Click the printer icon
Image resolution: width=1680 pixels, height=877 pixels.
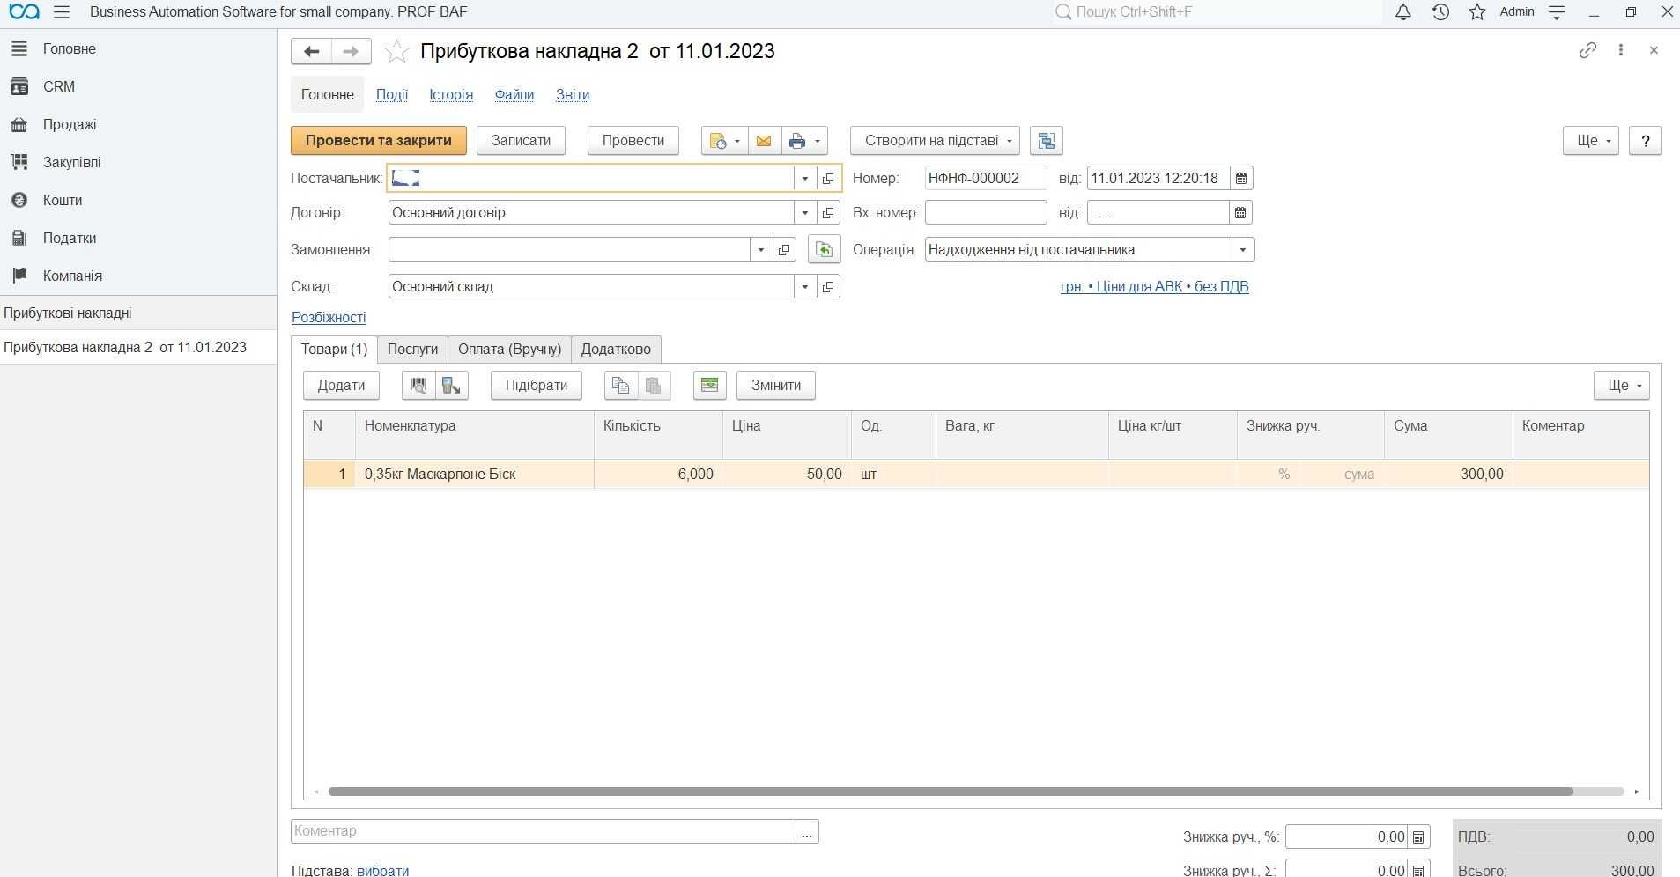(x=797, y=141)
